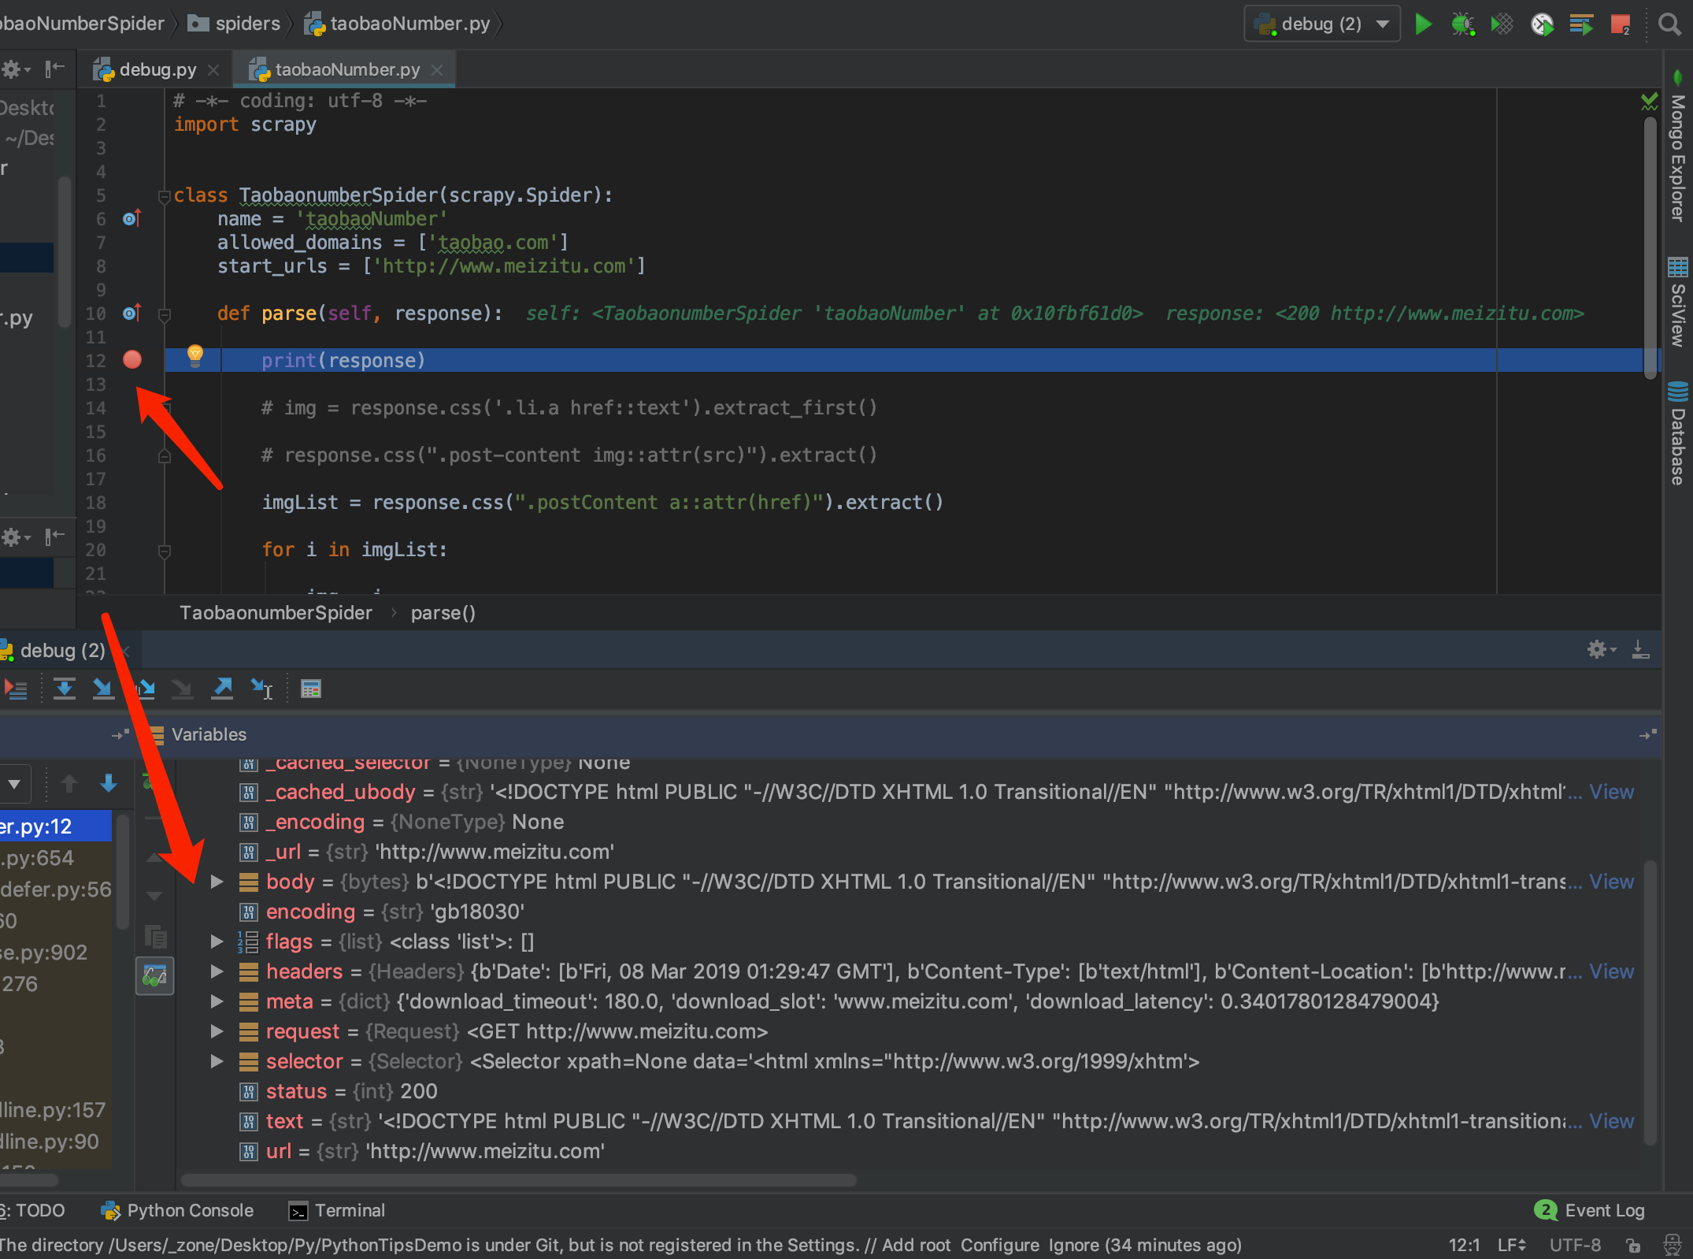Screen dimensions: 1693x1259
Task: Expand the selector variable
Action: coord(217,1061)
